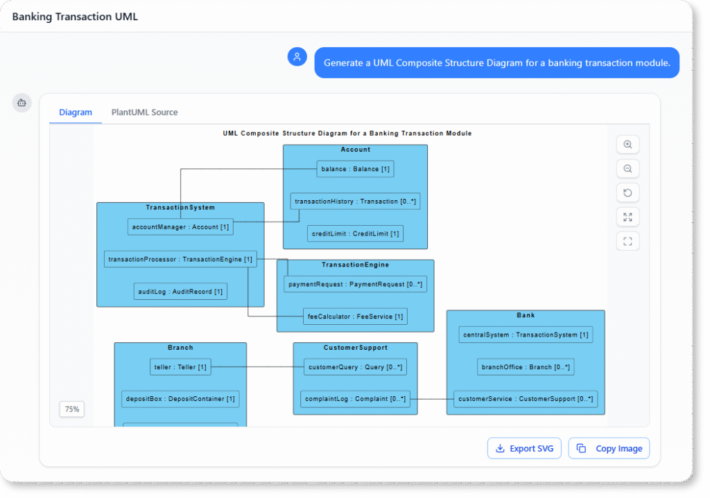Select the CustomerSupport component box
This screenshot has height=498, width=710.
(x=355, y=347)
